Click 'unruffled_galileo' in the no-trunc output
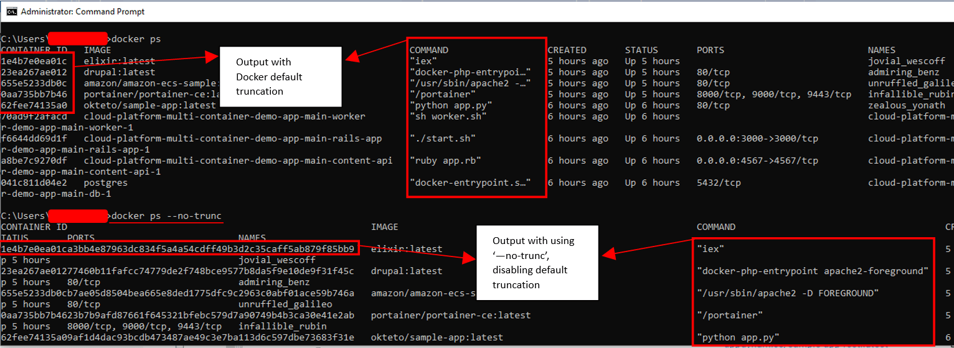Image resolution: width=954 pixels, height=348 pixels. click(x=285, y=304)
